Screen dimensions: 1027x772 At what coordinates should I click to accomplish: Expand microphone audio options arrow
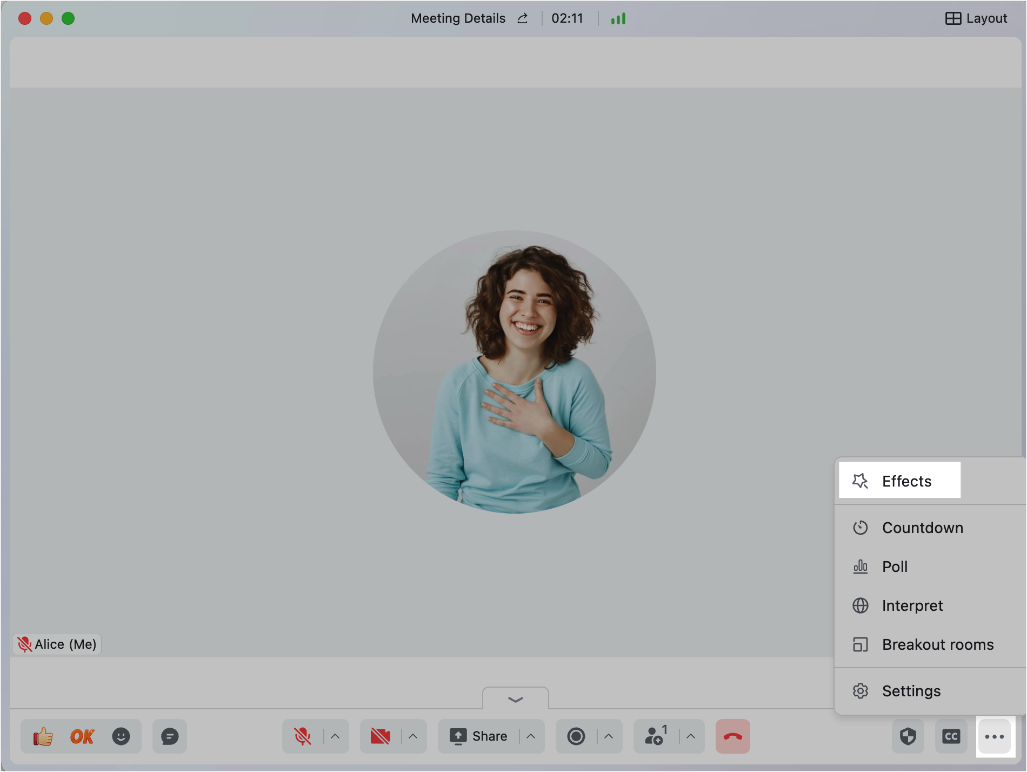click(335, 736)
